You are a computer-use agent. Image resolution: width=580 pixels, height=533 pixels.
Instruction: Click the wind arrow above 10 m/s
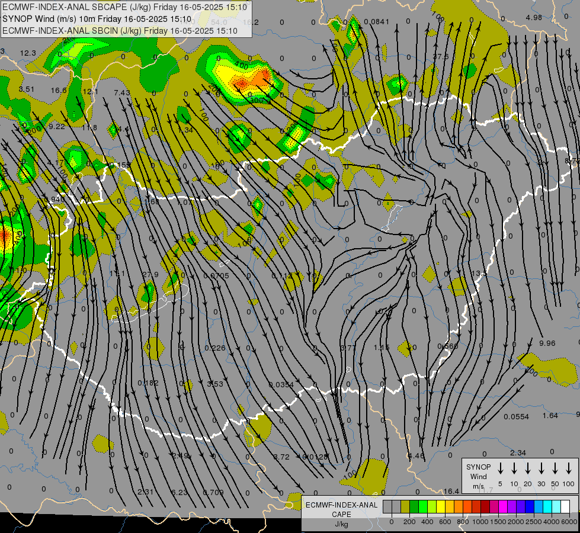pos(514,468)
